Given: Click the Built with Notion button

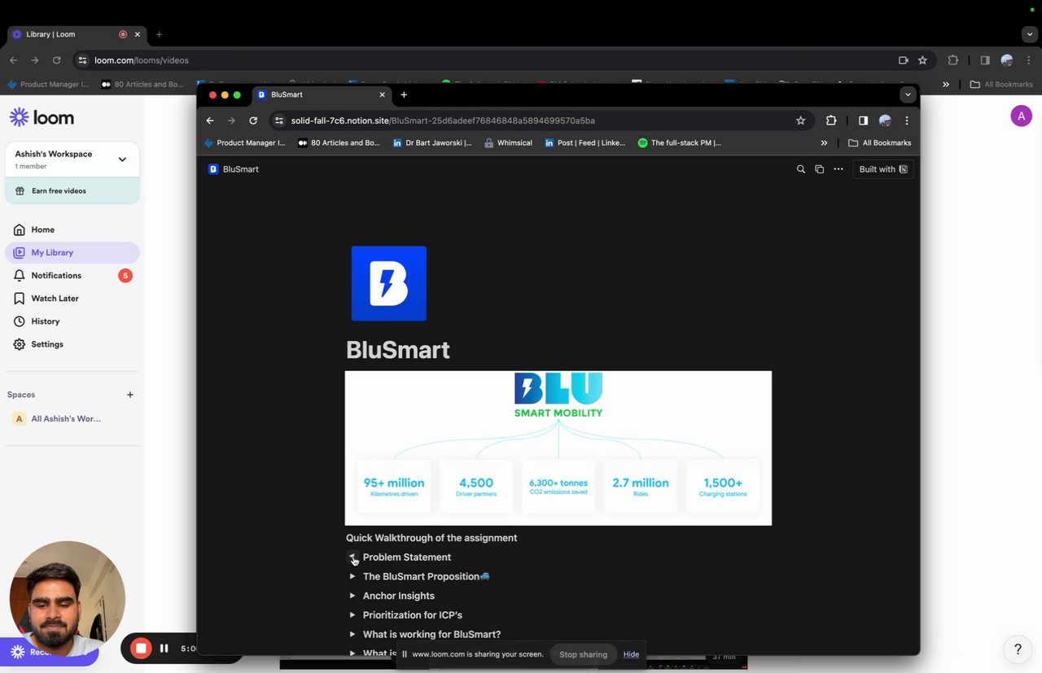Looking at the screenshot, I should coord(883,169).
